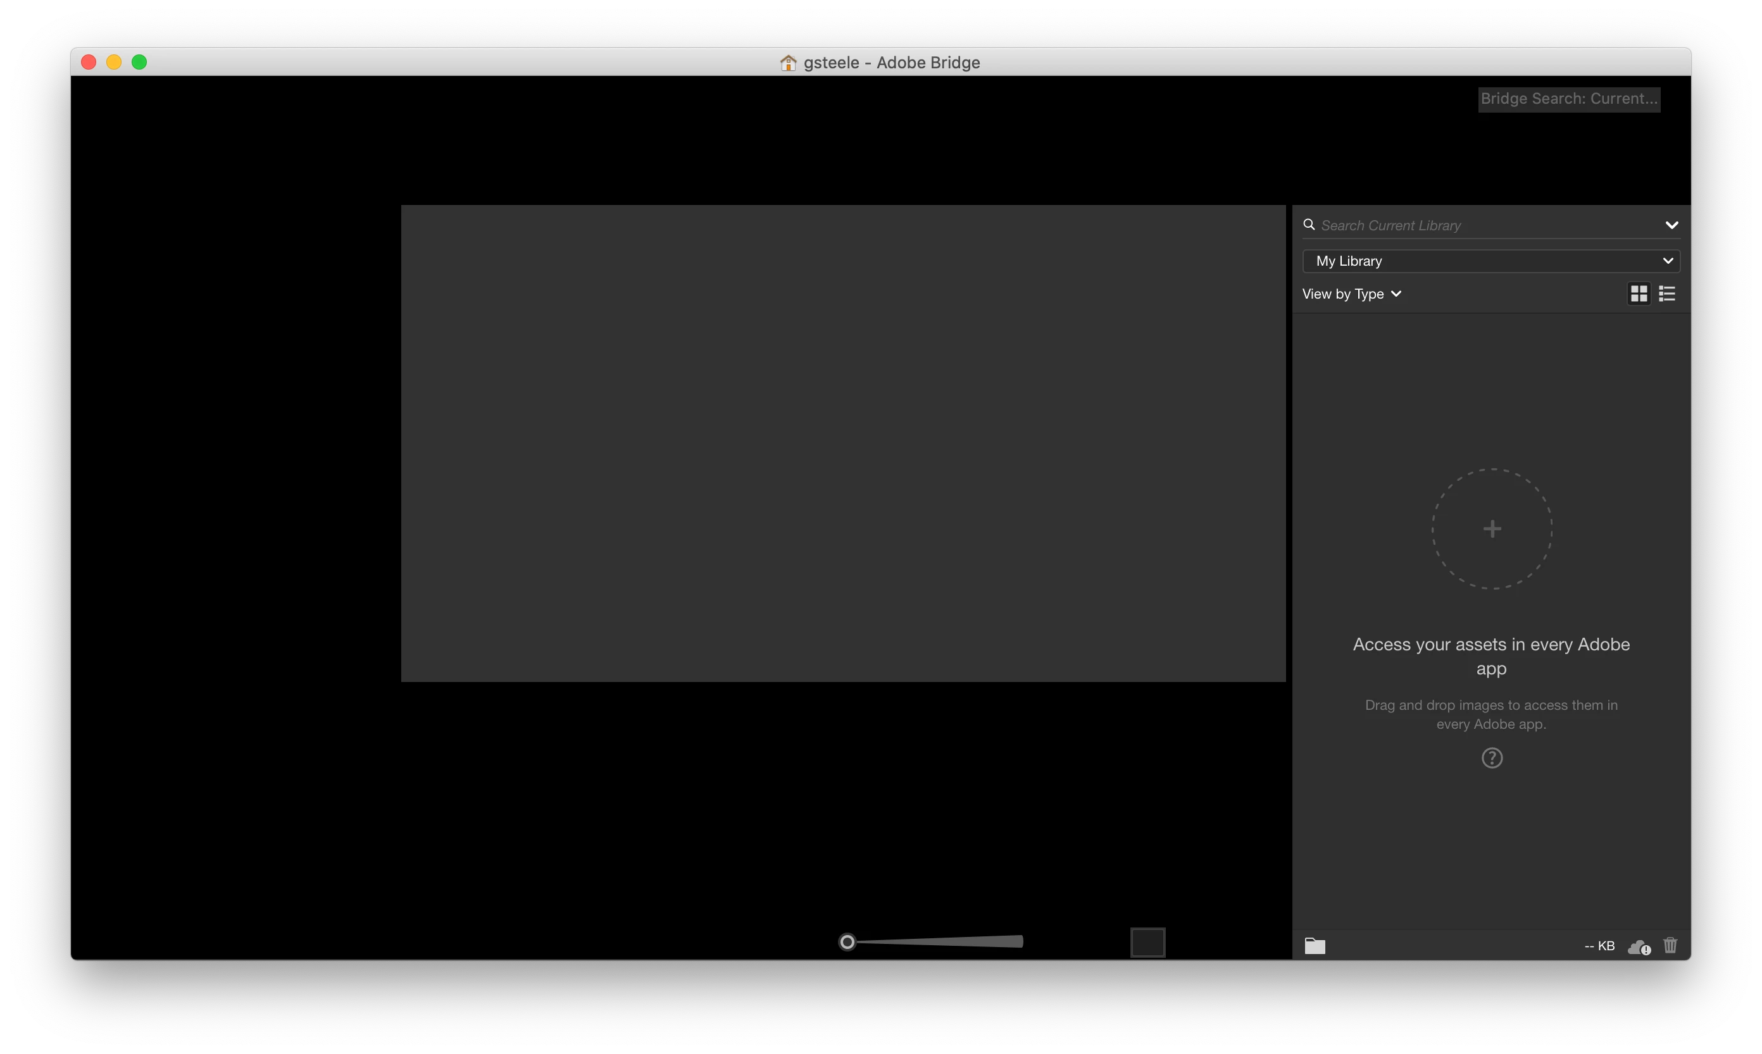This screenshot has width=1762, height=1054.
Task: Click the Bridge Search field
Action: point(1568,99)
